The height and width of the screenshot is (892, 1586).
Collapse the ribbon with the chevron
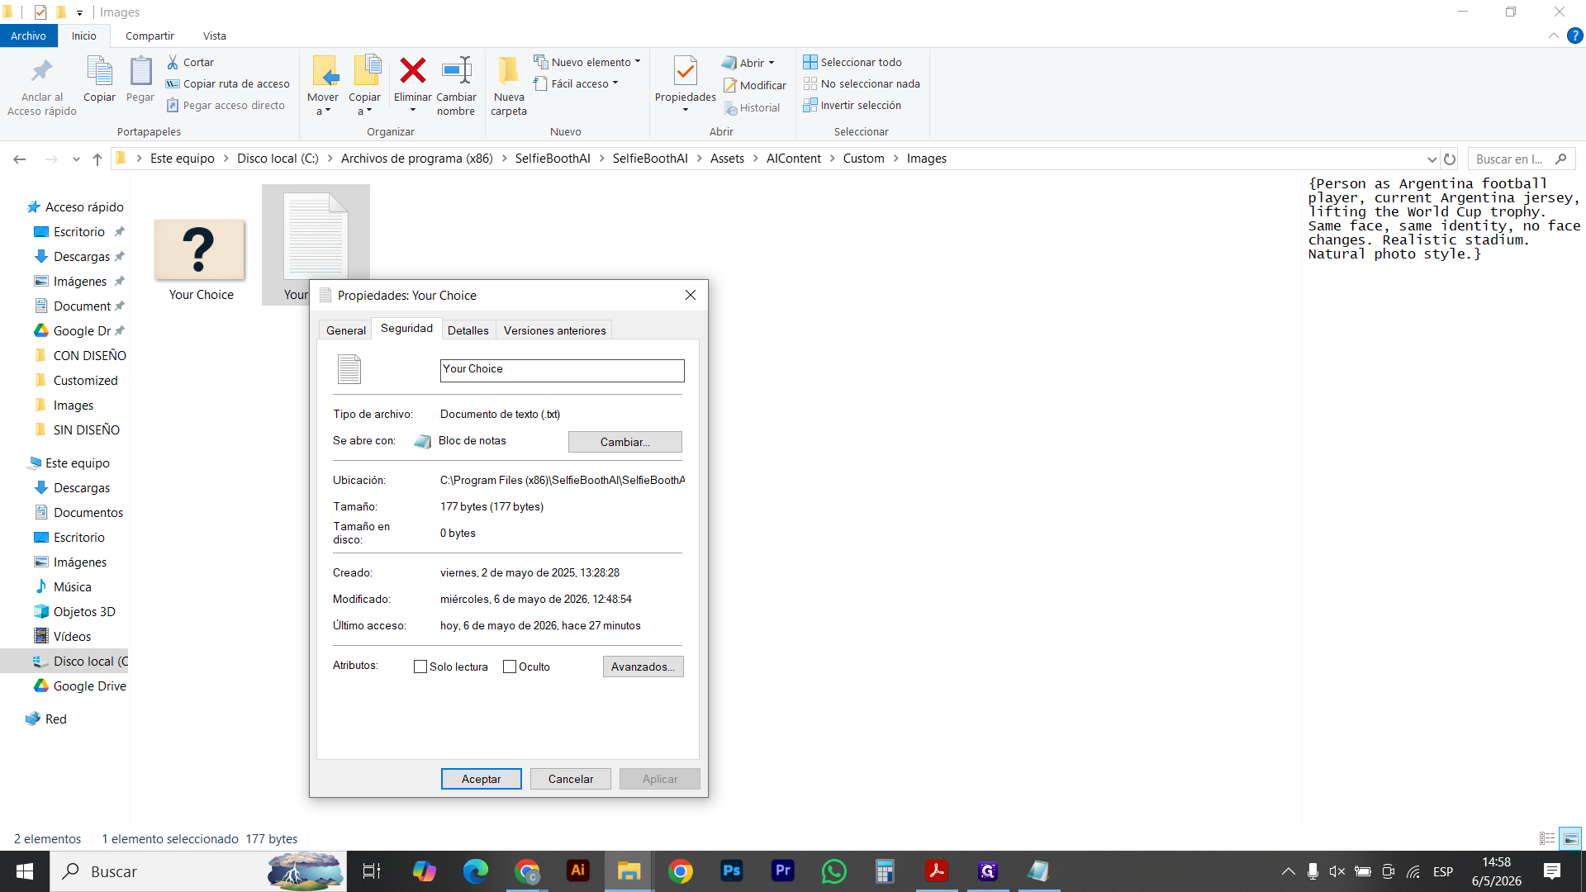pyautogui.click(x=1554, y=36)
